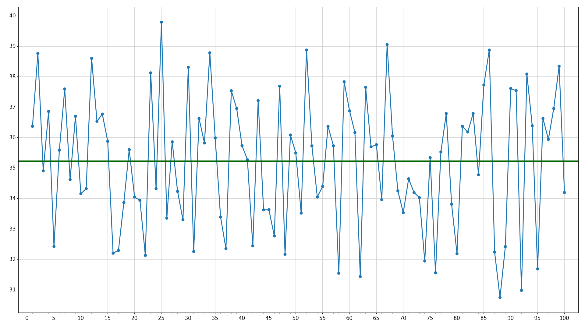
Task: Click the y-axis label 35
Action: 12,168
